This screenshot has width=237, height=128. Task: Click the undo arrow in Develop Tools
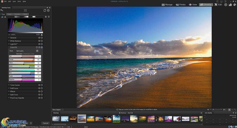pyautogui.click(x=2, y=10)
